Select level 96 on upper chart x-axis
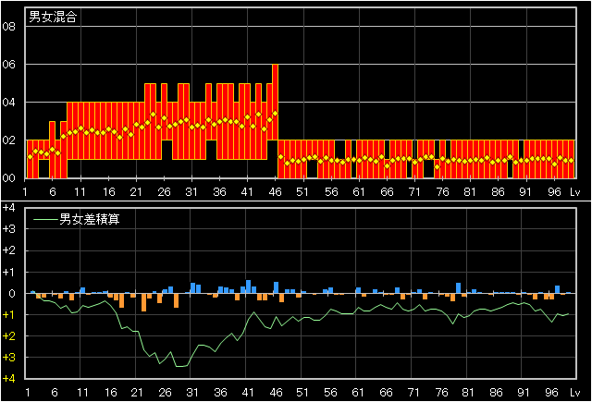The image size is (592, 402). (554, 192)
